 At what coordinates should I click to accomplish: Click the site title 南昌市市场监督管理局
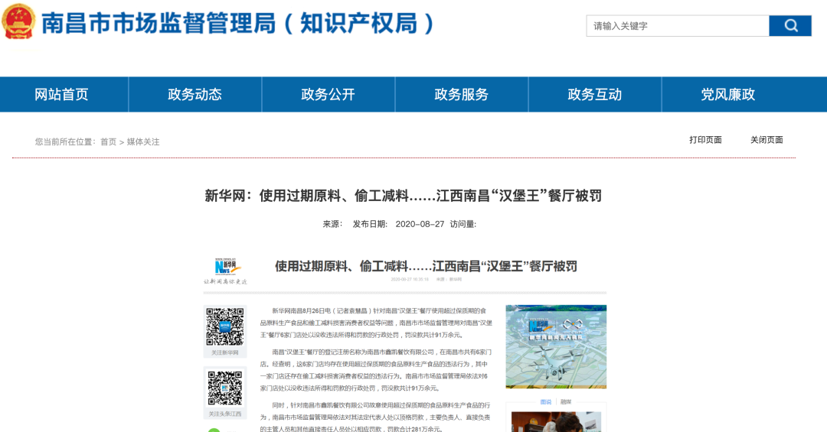[238, 23]
